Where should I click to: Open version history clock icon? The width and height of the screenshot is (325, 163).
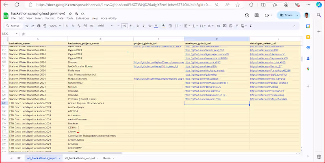point(247,15)
